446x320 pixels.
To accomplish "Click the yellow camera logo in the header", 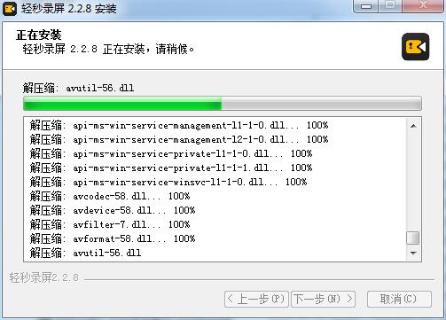I will [415, 47].
